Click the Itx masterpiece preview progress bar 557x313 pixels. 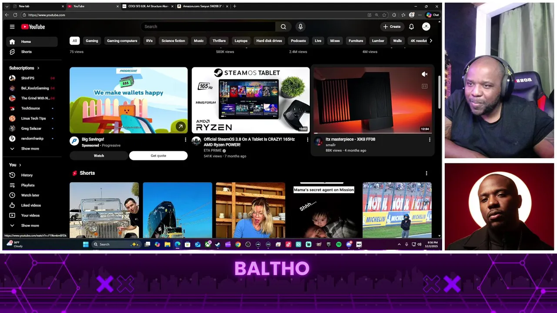373,133
